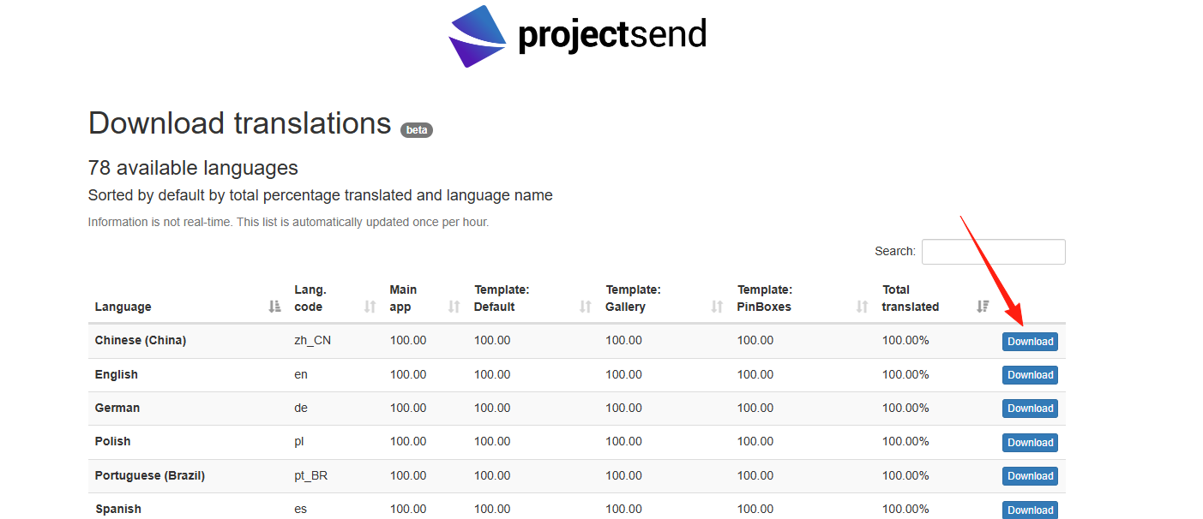Click the Language column header text

pyautogui.click(x=123, y=307)
